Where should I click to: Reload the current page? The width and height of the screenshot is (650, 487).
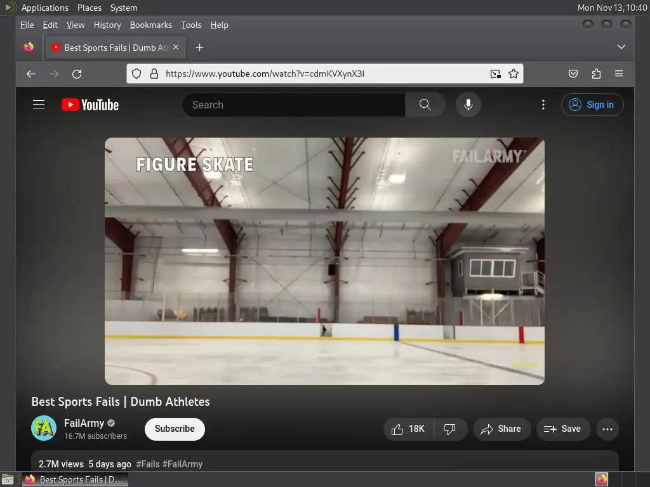(x=77, y=74)
